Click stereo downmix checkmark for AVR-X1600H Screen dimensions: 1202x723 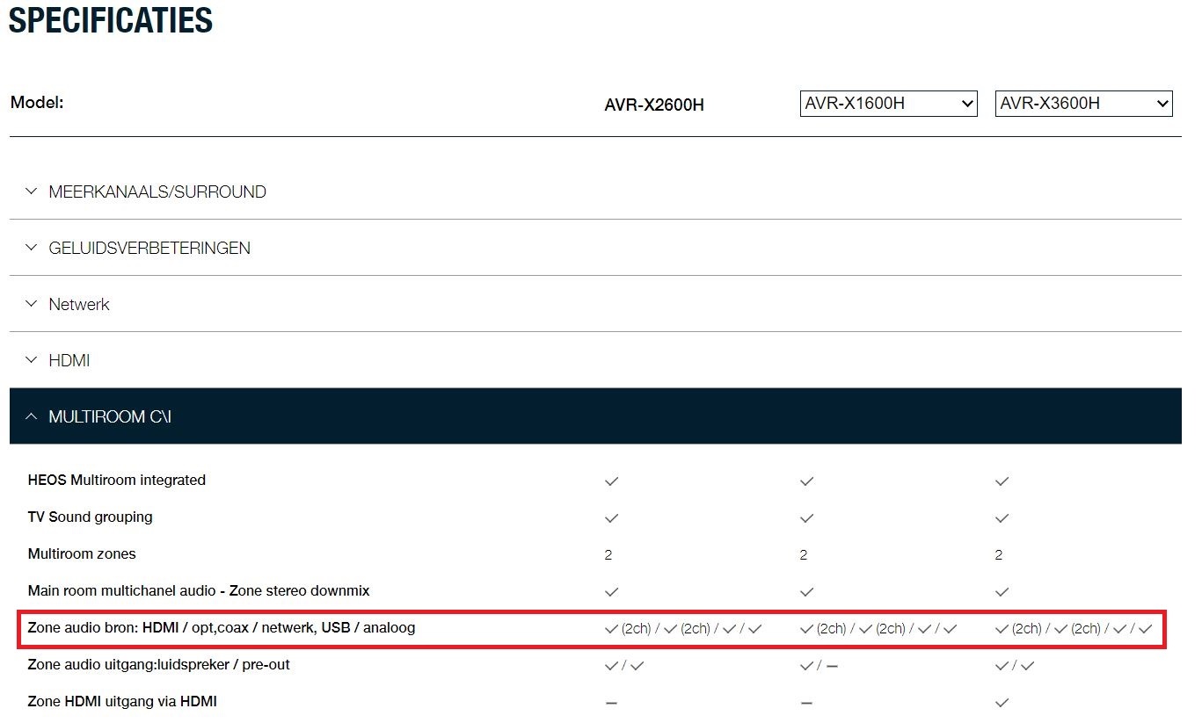click(807, 592)
